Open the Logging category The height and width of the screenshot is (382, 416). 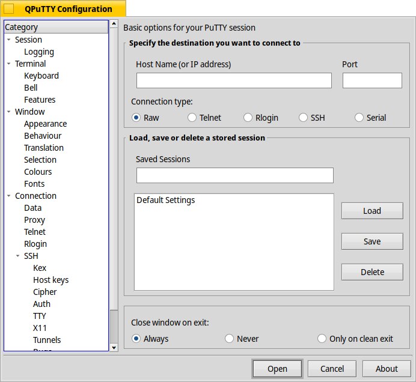click(x=39, y=52)
